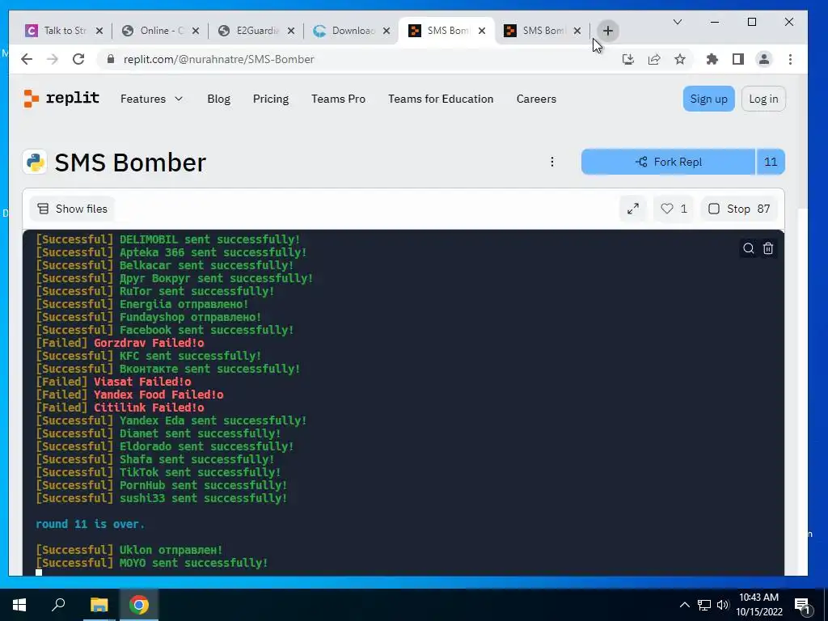
Task: Open Teams for Education page
Action: click(441, 99)
